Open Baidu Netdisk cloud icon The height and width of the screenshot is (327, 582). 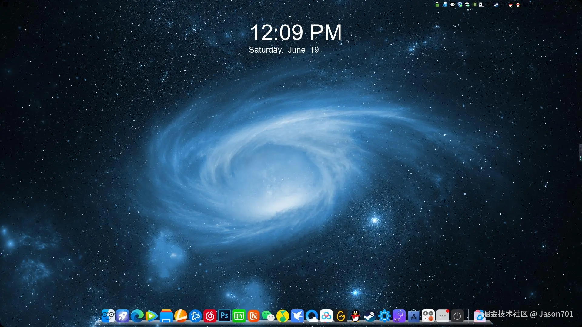[x=326, y=316]
